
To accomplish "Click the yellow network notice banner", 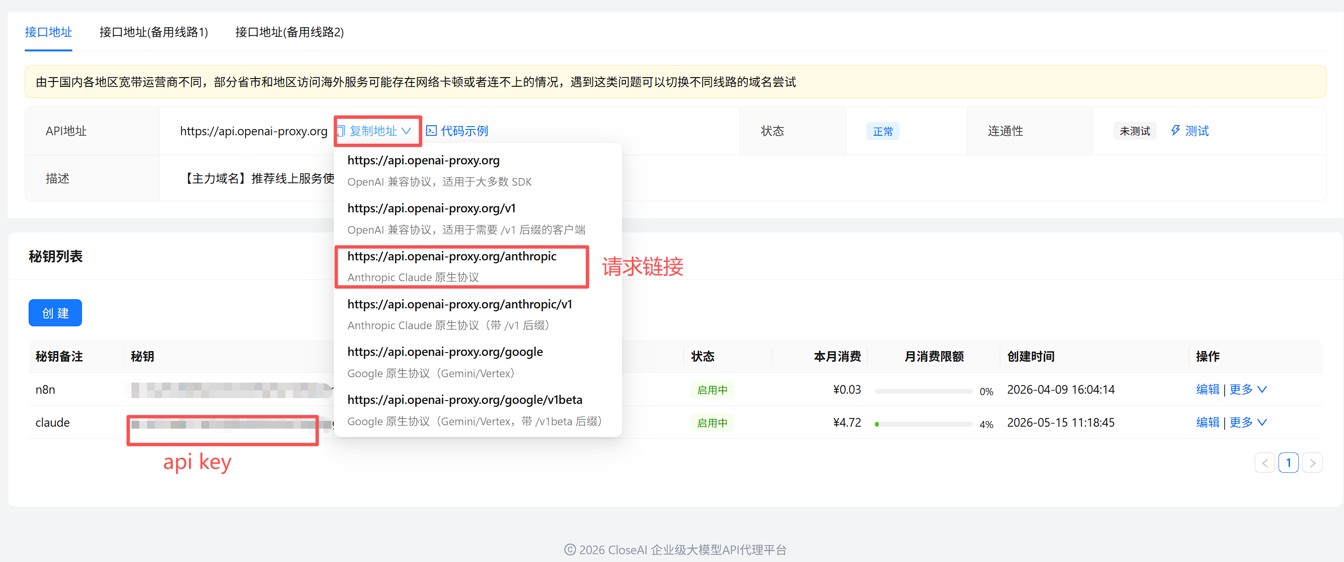I will click(675, 81).
